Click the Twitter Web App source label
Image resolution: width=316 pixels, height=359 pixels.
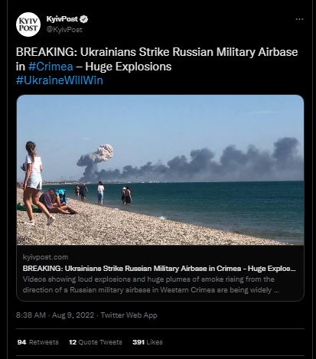tap(129, 315)
